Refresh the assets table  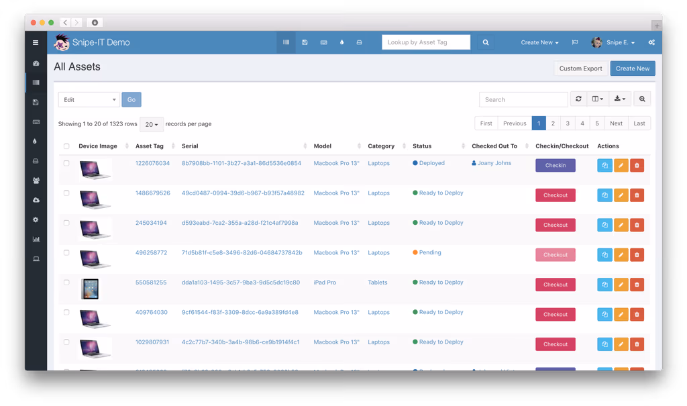(578, 99)
